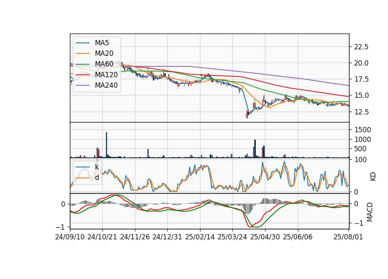Click the 1000 volume axis label
The image size is (388, 279).
(363, 139)
